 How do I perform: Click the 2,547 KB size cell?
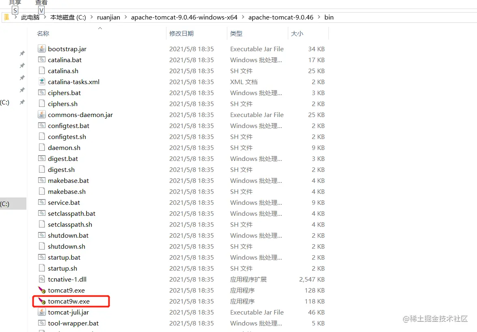point(312,279)
